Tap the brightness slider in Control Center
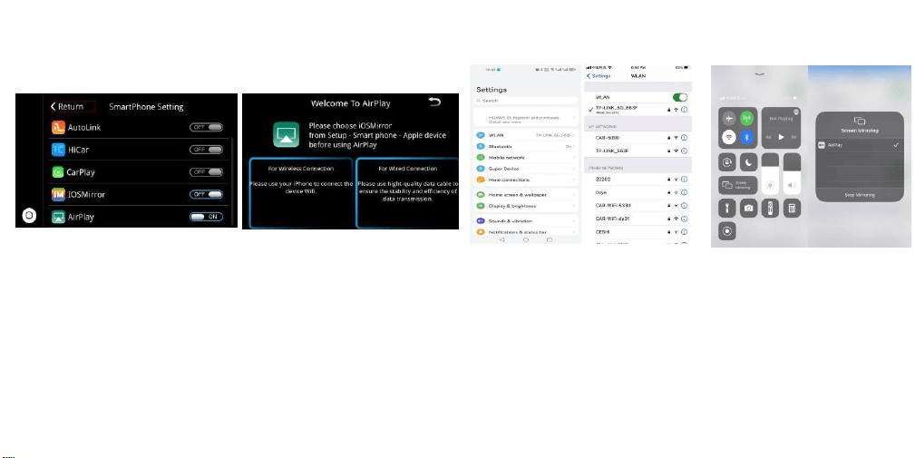 click(770, 174)
